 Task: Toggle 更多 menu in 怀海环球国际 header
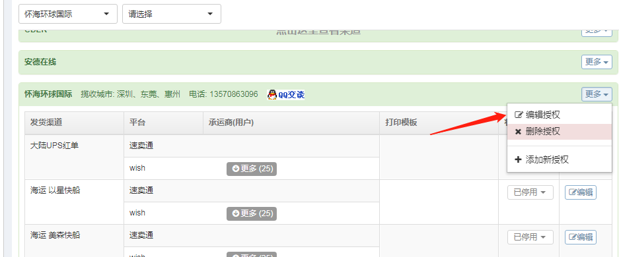point(597,94)
